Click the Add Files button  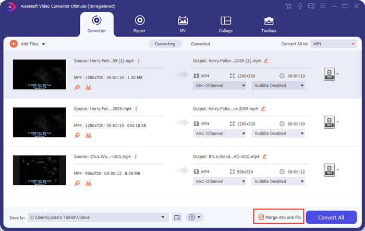pyautogui.click(x=27, y=44)
